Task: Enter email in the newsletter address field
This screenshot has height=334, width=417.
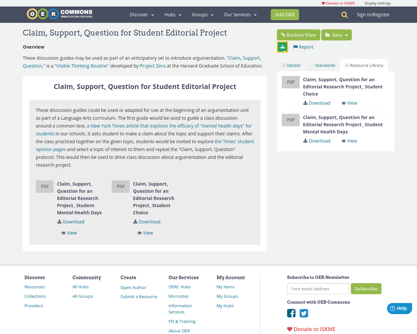Action: [x=318, y=288]
